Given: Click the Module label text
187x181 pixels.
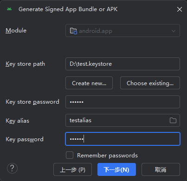Looking at the screenshot, I should 16,31.
